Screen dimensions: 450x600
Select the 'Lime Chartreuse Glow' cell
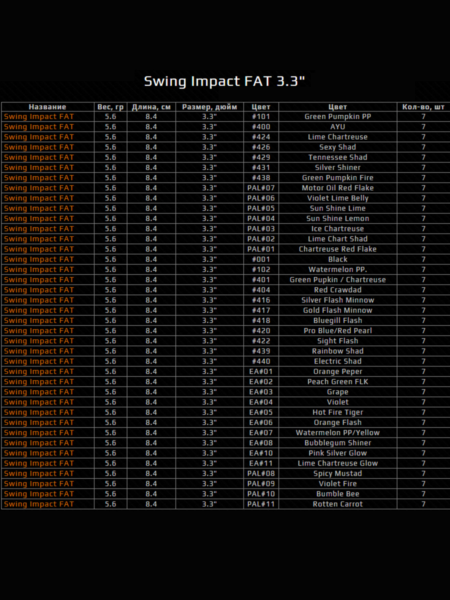coord(338,463)
